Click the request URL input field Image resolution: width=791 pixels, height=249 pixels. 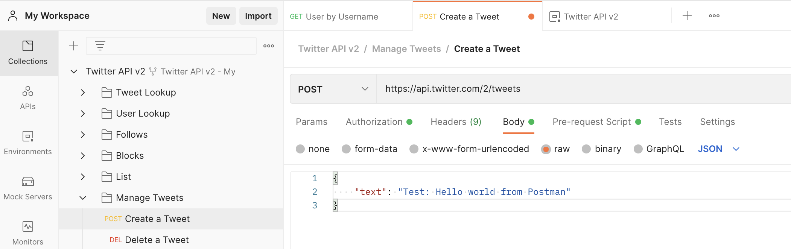[x=583, y=89]
